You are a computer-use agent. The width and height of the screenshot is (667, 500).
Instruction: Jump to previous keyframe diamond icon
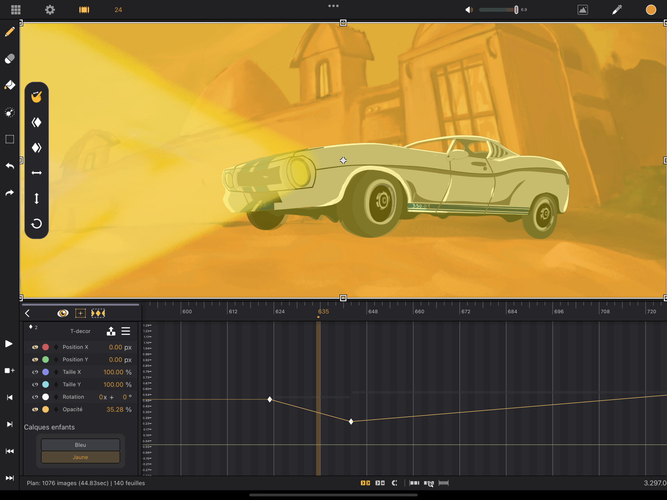[37, 122]
